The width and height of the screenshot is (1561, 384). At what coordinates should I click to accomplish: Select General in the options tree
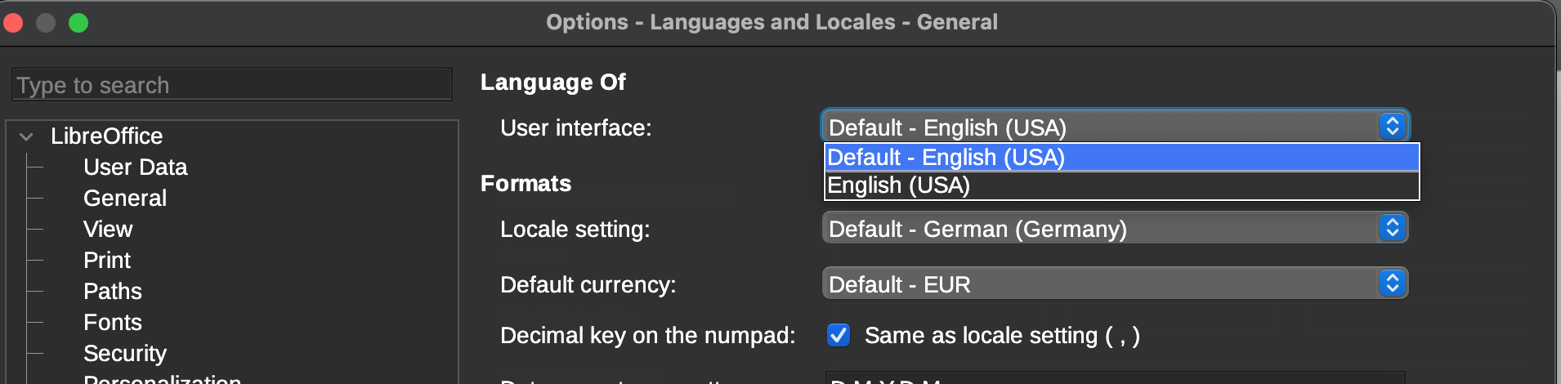tap(125, 199)
